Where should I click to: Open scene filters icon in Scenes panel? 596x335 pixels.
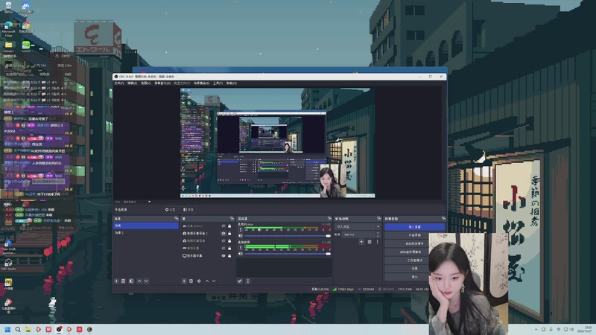(131, 281)
